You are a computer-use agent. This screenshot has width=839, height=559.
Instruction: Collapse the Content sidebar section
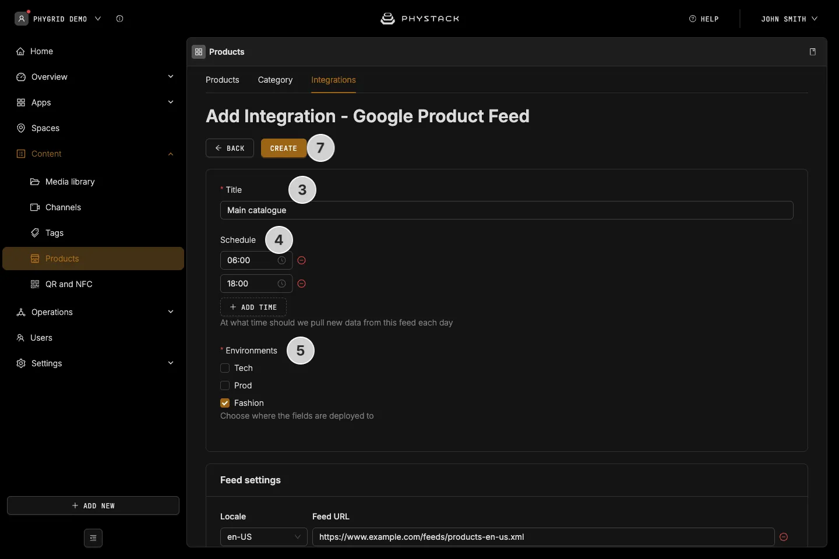(x=93, y=154)
